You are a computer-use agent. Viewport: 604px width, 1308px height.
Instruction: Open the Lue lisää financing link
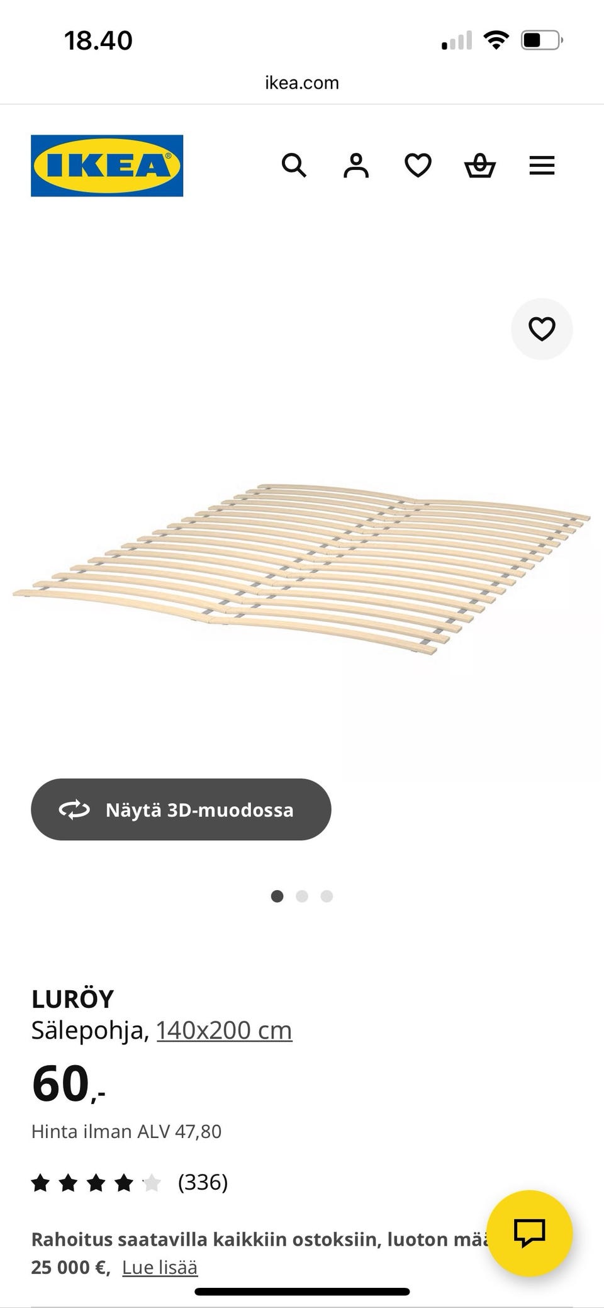[x=160, y=1267]
